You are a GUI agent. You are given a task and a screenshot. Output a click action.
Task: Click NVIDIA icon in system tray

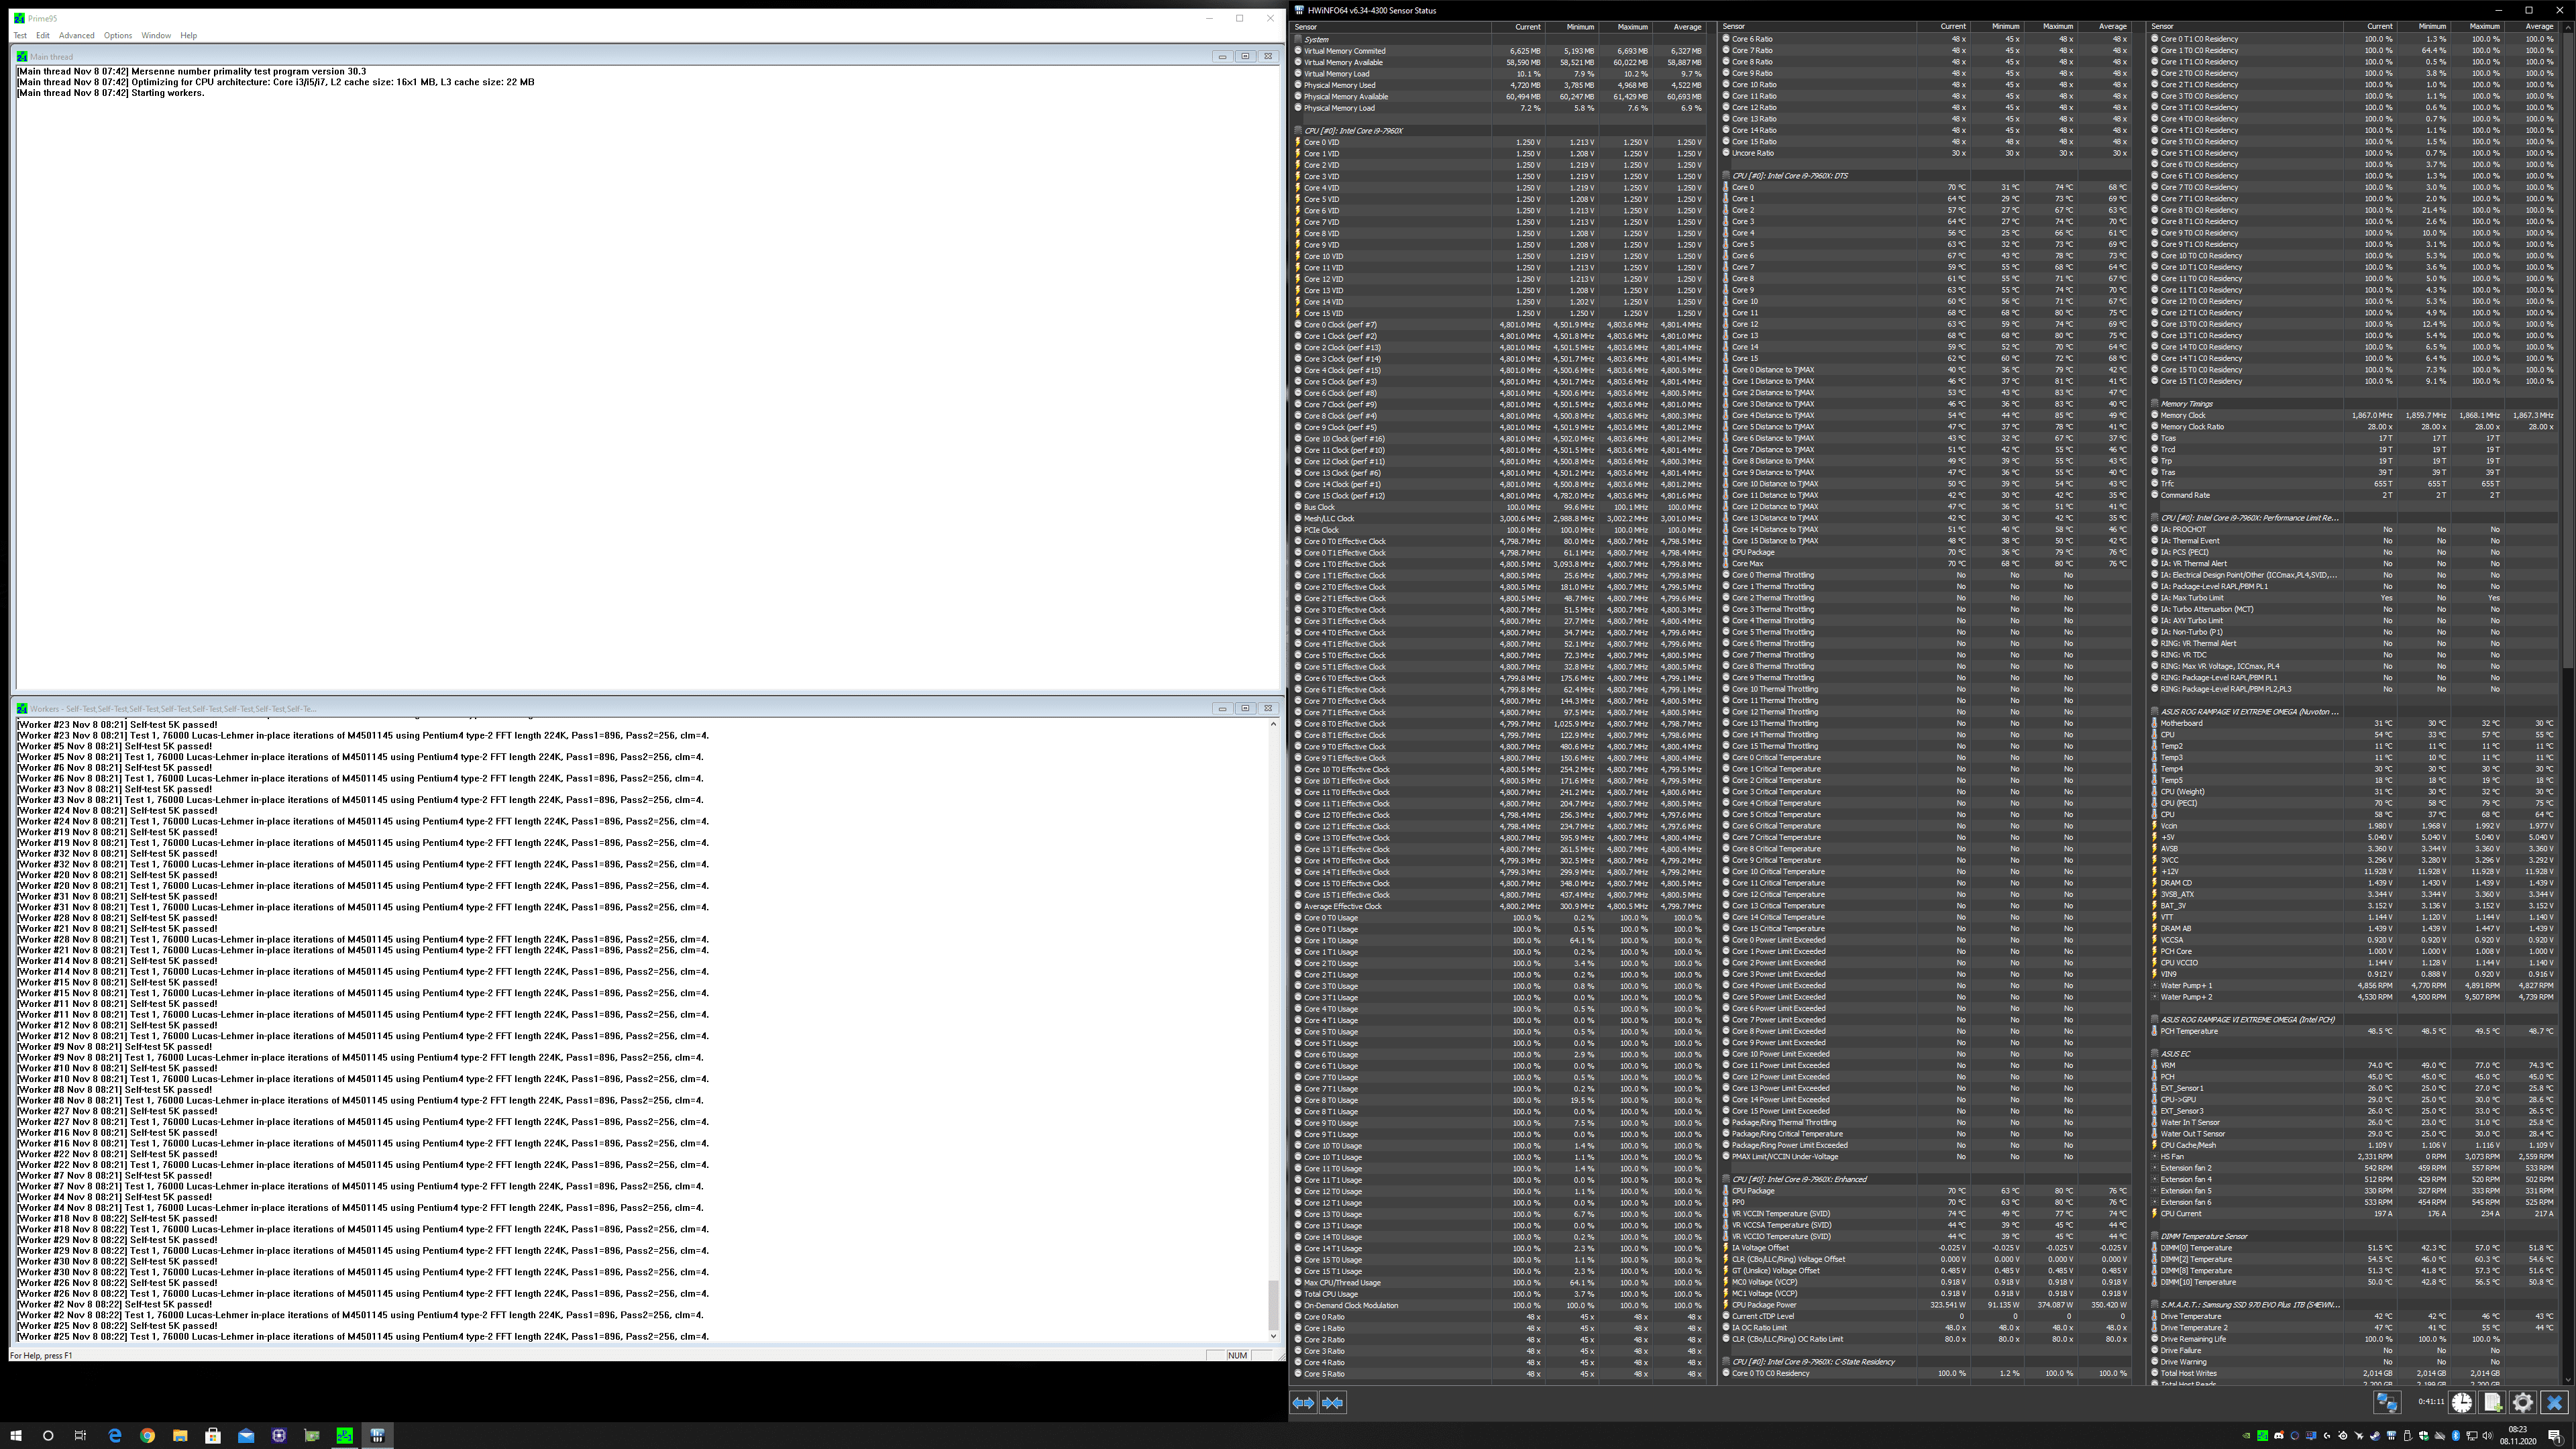click(x=2246, y=1435)
